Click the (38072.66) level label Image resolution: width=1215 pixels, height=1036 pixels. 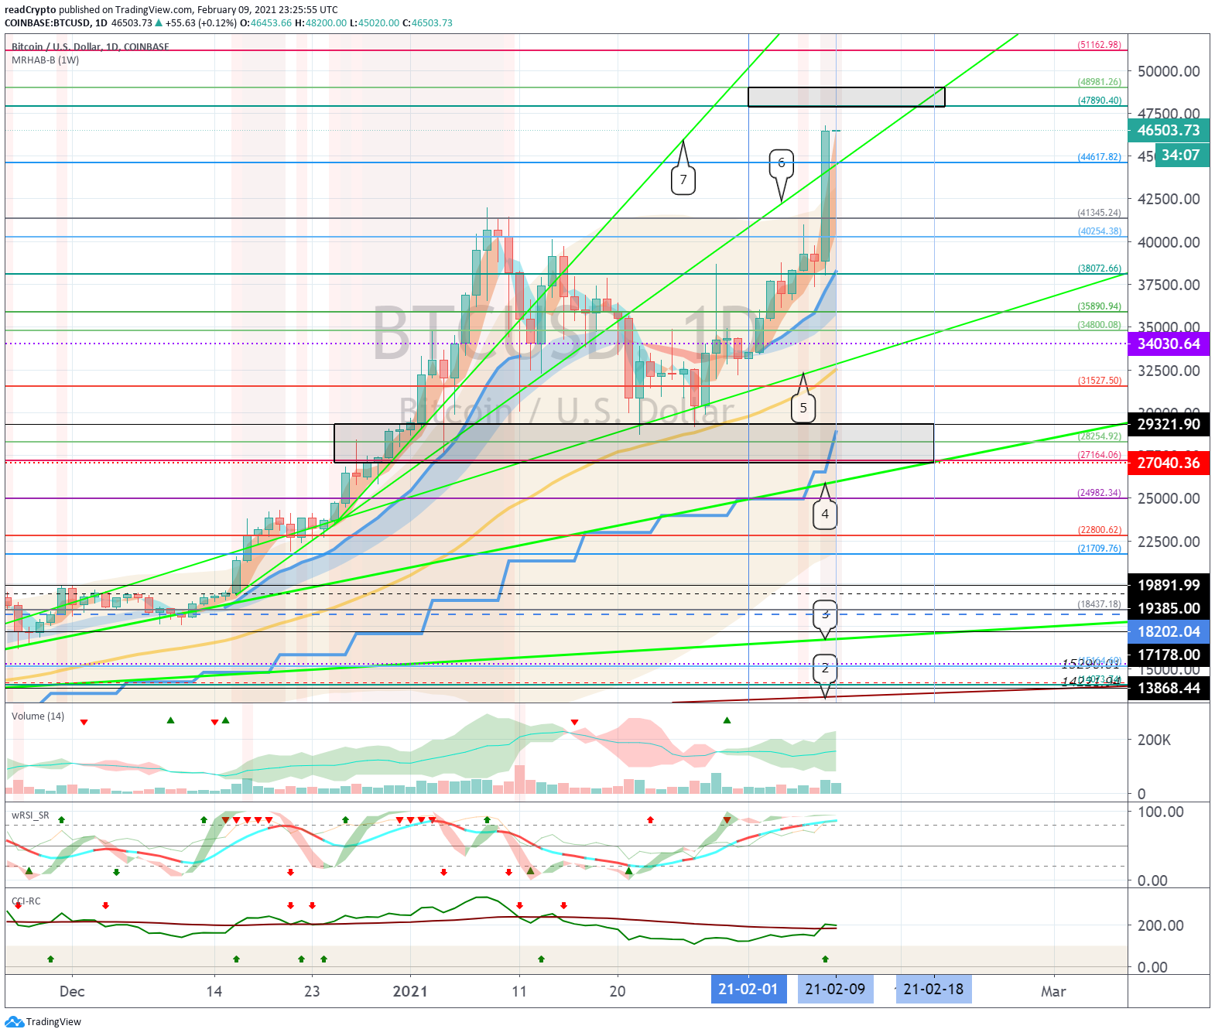pyautogui.click(x=1099, y=268)
